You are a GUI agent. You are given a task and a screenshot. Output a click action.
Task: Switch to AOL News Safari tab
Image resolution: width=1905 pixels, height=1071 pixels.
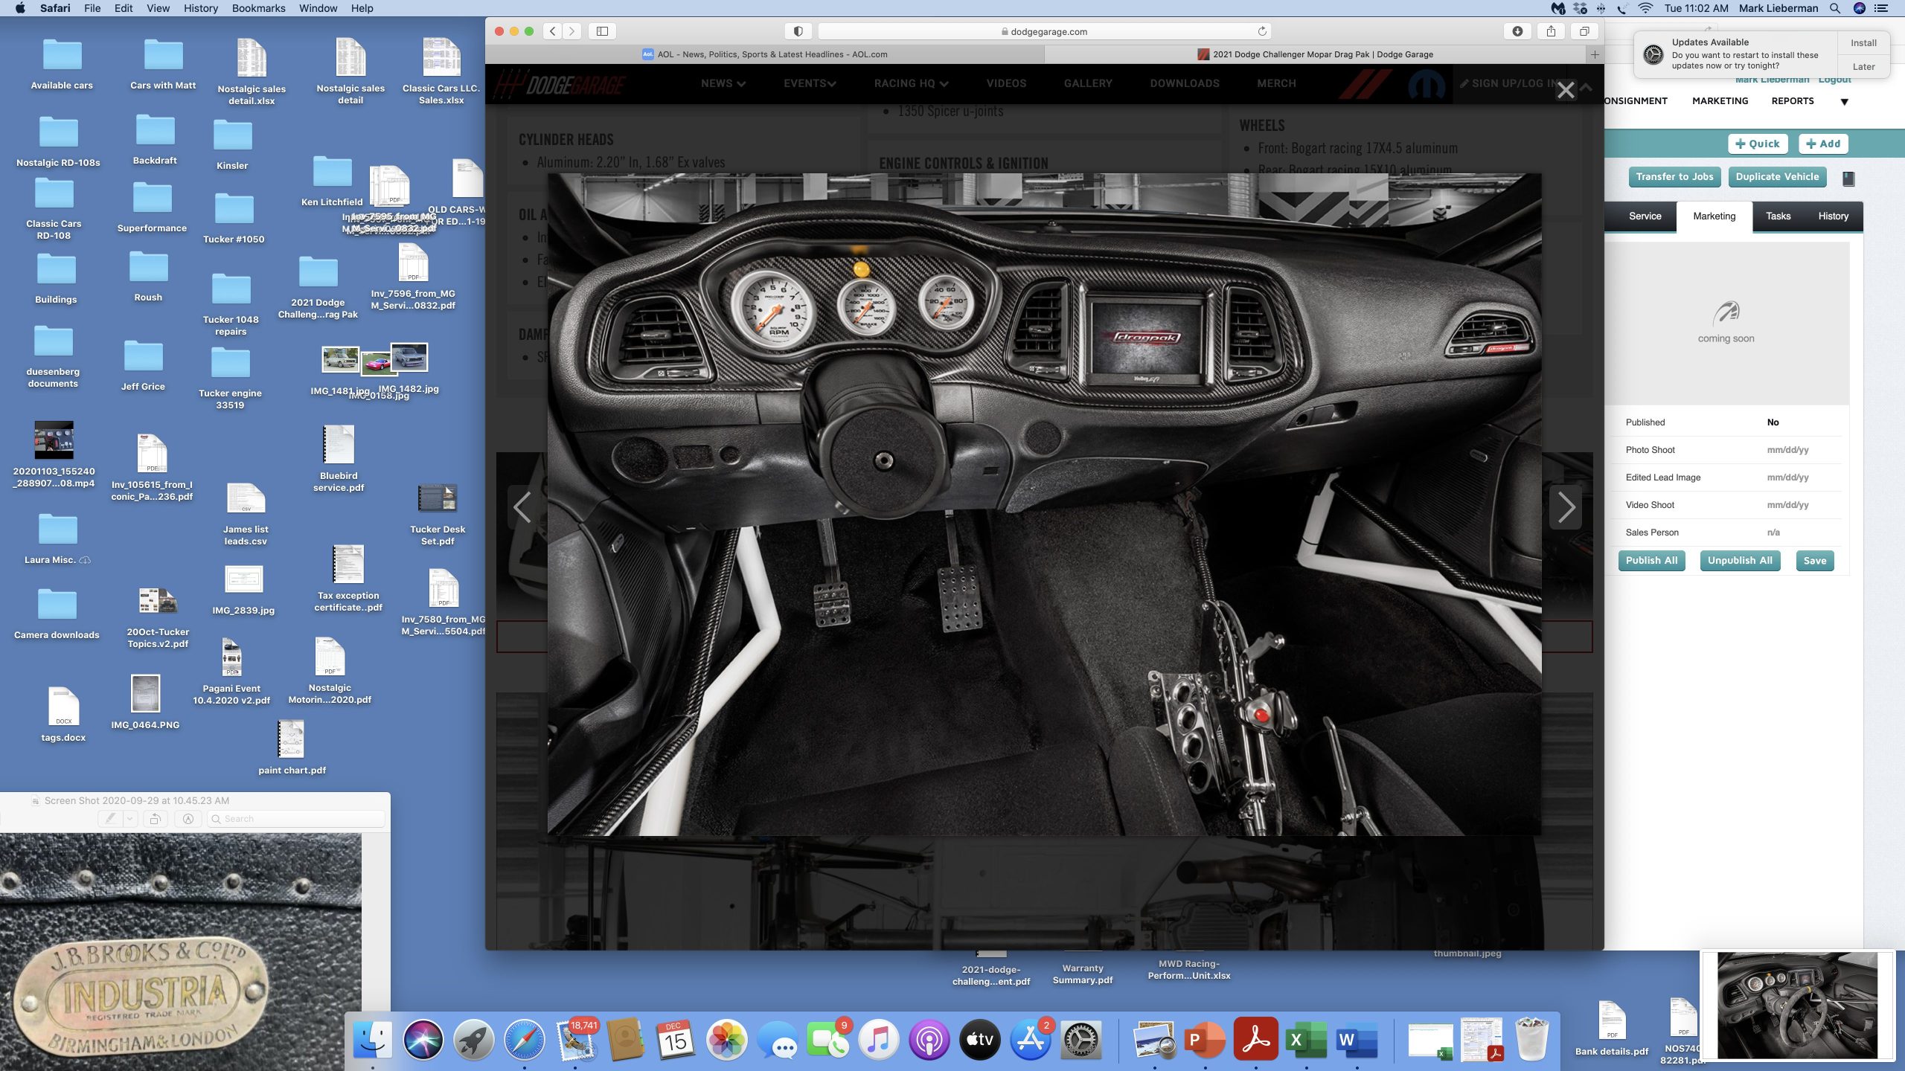765,54
